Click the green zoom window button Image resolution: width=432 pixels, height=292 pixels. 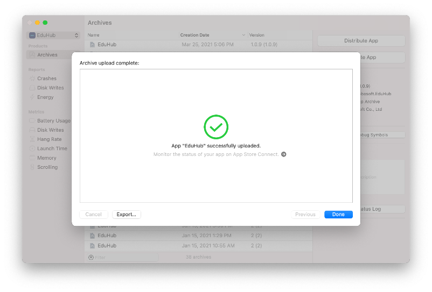[x=45, y=23]
